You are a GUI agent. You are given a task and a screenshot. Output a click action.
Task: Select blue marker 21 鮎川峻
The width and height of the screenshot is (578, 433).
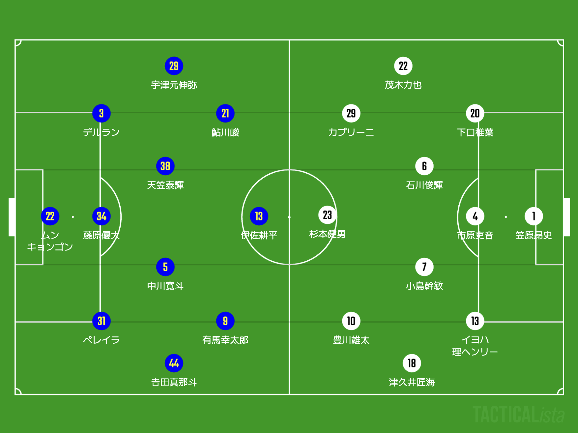pos(225,113)
